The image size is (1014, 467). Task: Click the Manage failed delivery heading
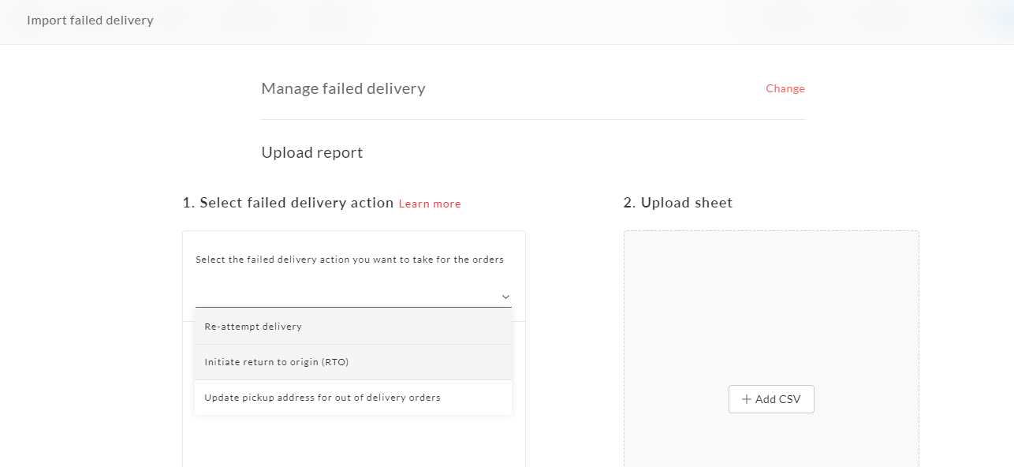(343, 88)
